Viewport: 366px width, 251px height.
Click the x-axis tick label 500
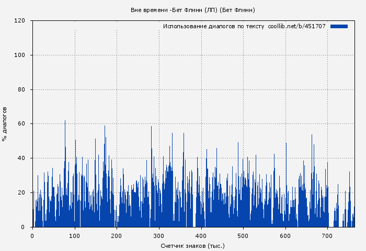click(243, 235)
